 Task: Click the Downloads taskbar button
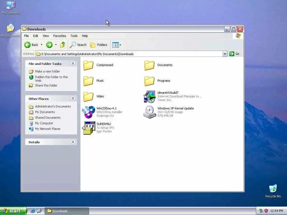click(67, 211)
